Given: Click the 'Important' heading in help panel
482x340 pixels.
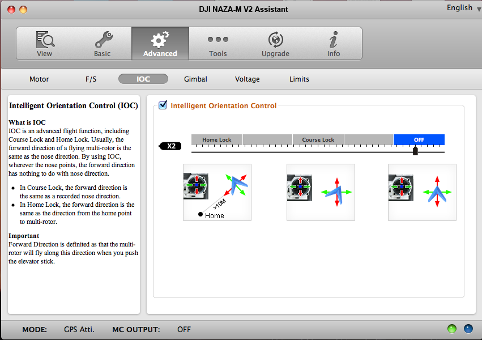Looking at the screenshot, I should [x=24, y=236].
